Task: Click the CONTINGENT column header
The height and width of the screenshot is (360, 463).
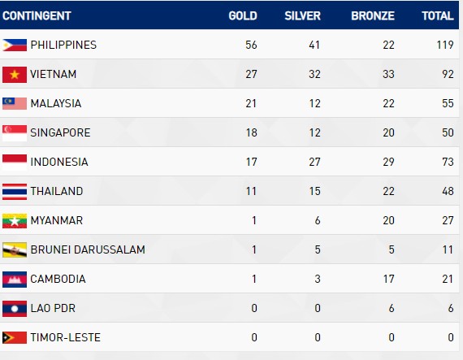Action: 37,15
